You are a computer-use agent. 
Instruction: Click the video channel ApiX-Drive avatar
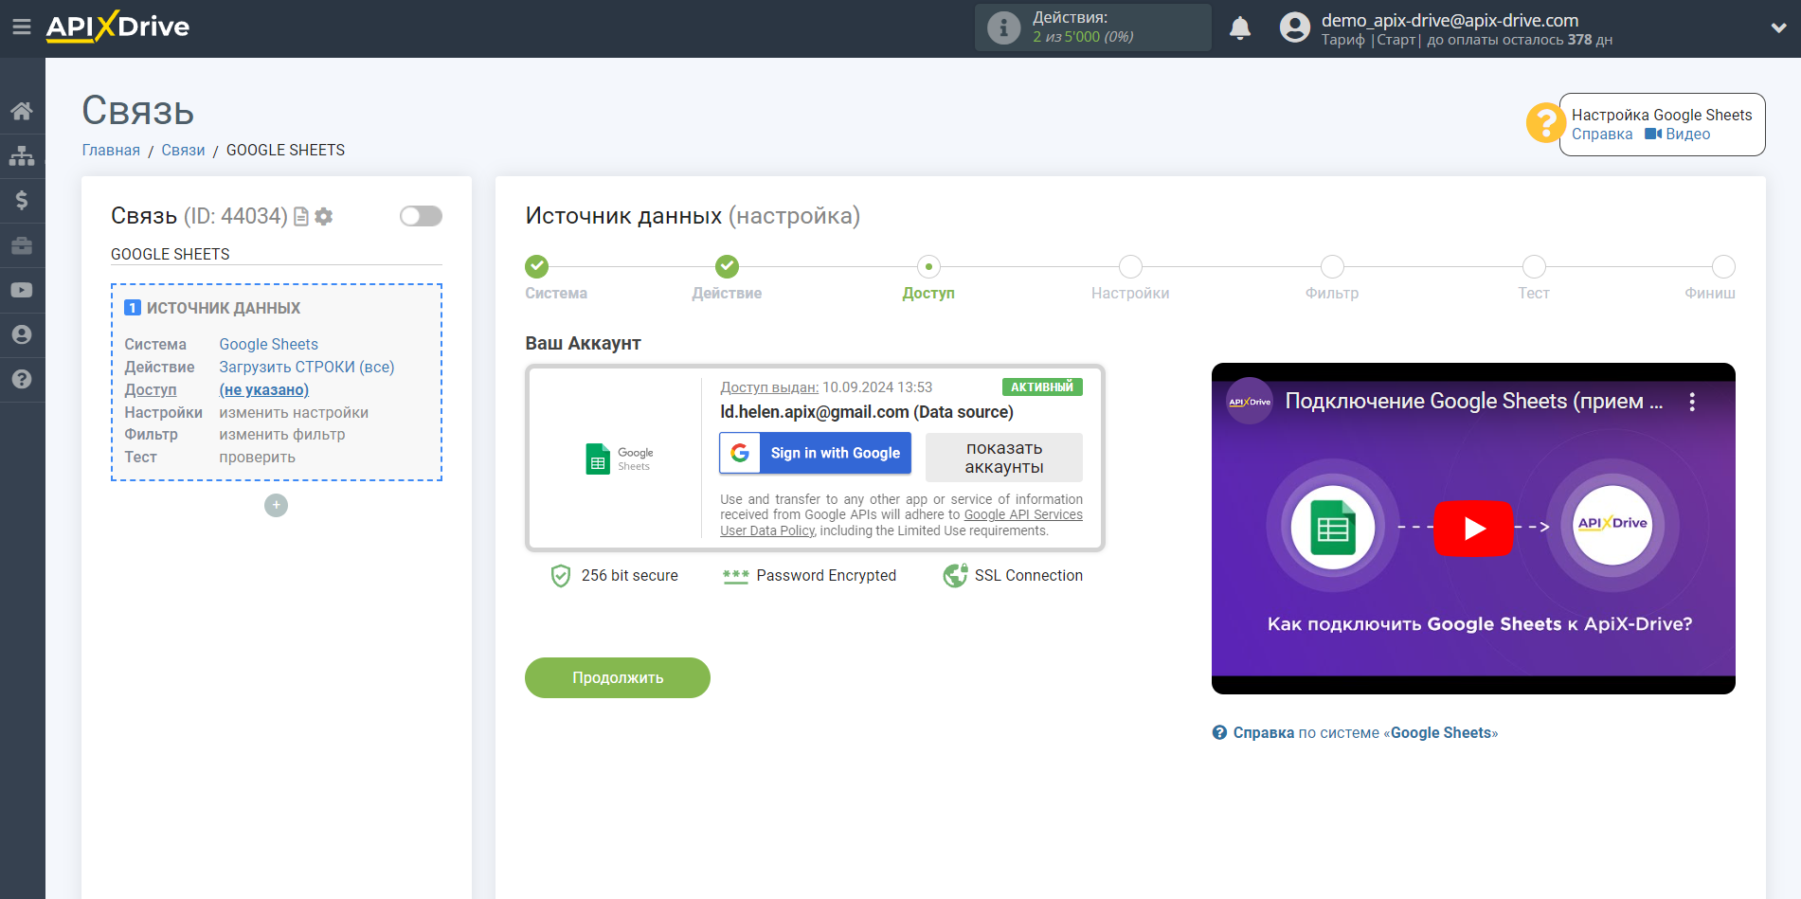pyautogui.click(x=1250, y=402)
